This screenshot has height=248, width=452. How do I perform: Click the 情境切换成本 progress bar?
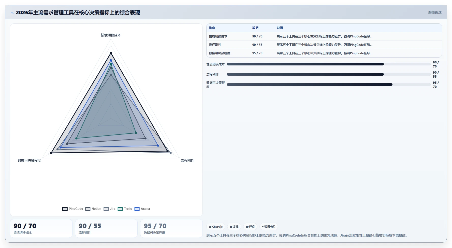pyautogui.click(x=329, y=64)
